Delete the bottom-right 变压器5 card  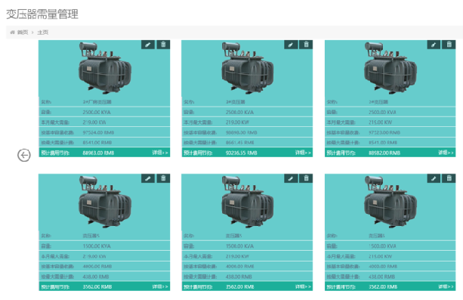pyautogui.click(x=449, y=178)
